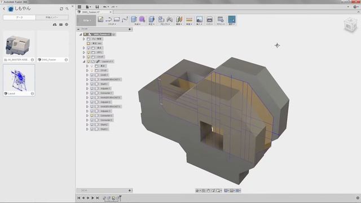Image resolution: width=361 pixels, height=203 pixels.
Task: Show info for DWG_Fusion file
Action: (x=66, y=60)
